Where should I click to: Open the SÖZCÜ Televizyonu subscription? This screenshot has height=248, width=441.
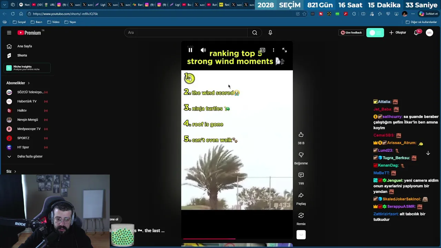pos(27,92)
